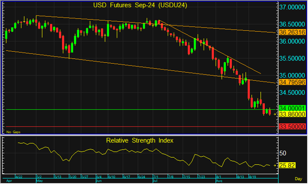Click the 6/24 date marker

(x=142, y=177)
